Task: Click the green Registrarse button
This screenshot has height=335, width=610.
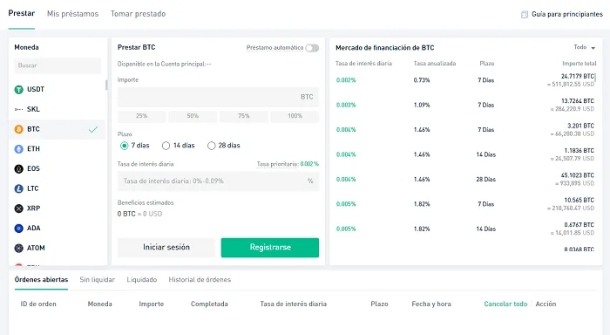Action: pos(270,248)
